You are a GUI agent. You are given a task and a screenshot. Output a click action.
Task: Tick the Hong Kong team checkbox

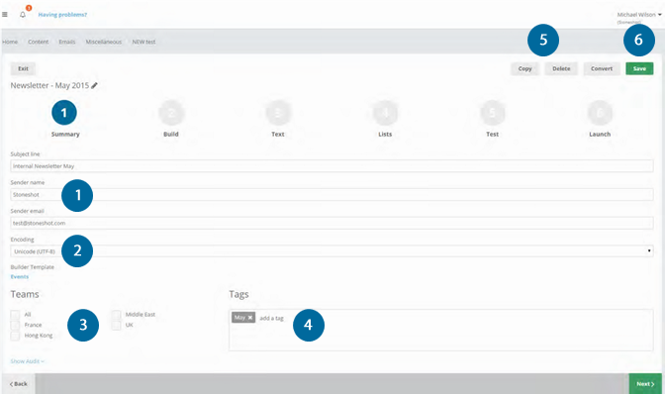pos(15,336)
